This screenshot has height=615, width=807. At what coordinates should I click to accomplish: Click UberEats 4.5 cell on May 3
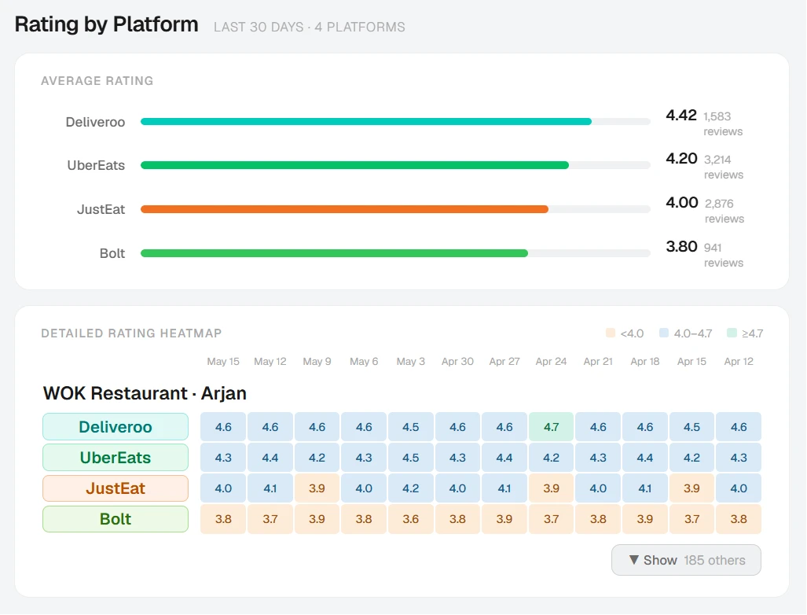[410, 458]
